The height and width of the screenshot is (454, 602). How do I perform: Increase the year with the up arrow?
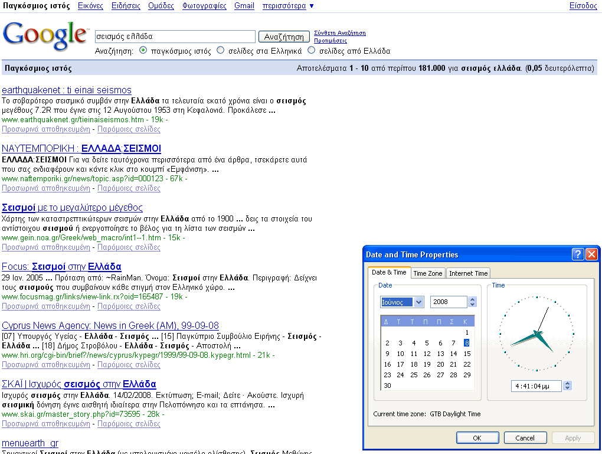tap(472, 299)
